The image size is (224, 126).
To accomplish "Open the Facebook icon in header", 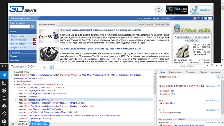I will click(x=202, y=18).
